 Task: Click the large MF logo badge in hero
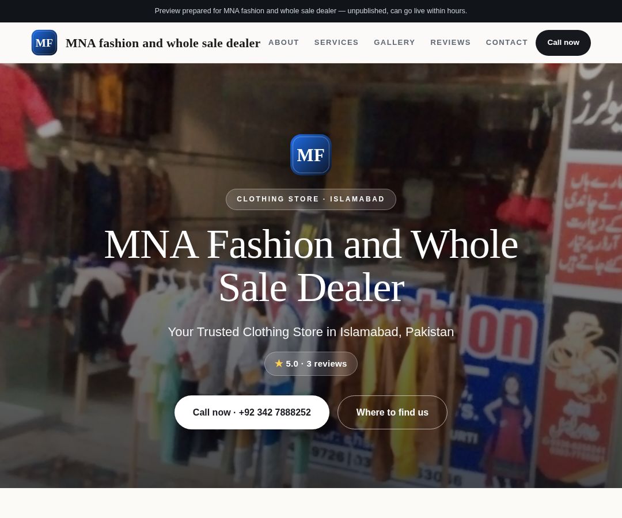click(310, 155)
